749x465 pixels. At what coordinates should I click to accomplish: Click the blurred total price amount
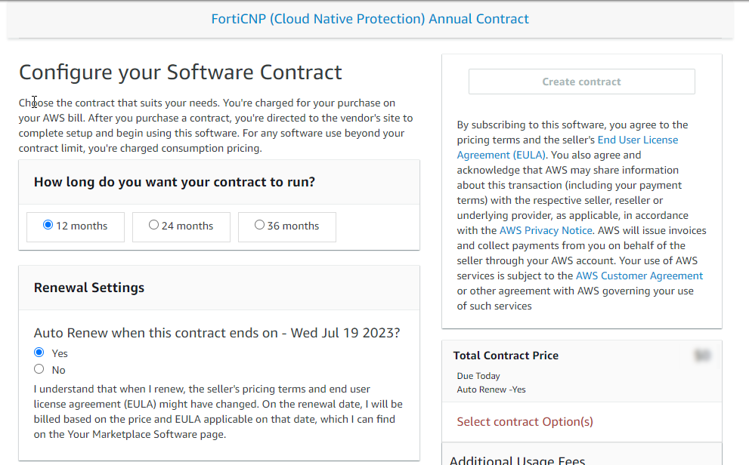coord(702,356)
